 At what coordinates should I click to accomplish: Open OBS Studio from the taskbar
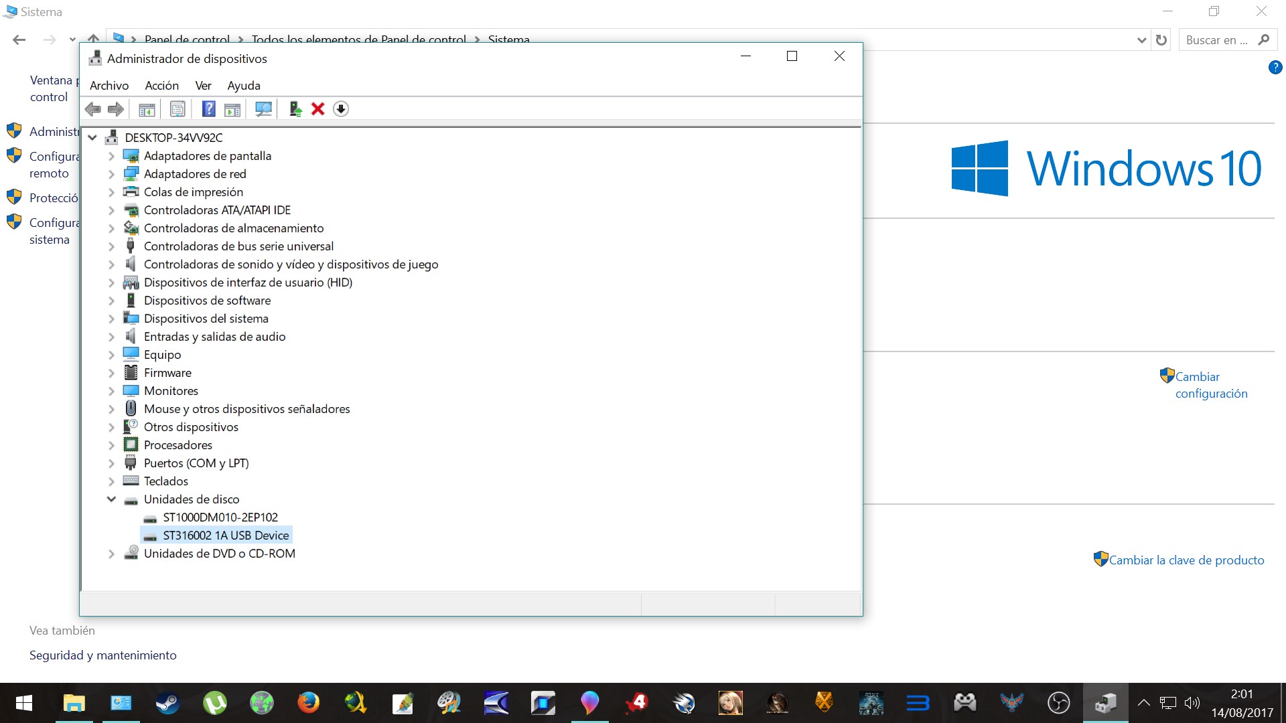pos(1058,703)
